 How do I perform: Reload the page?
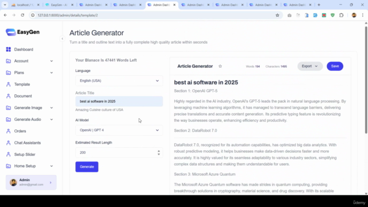point(22,16)
